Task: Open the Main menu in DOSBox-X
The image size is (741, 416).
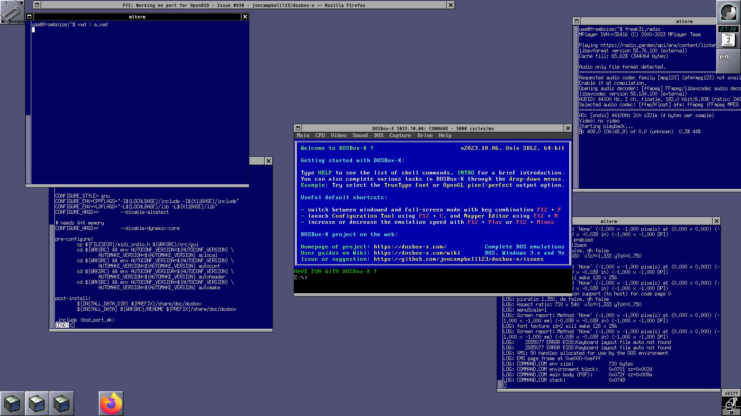Action: pos(303,135)
